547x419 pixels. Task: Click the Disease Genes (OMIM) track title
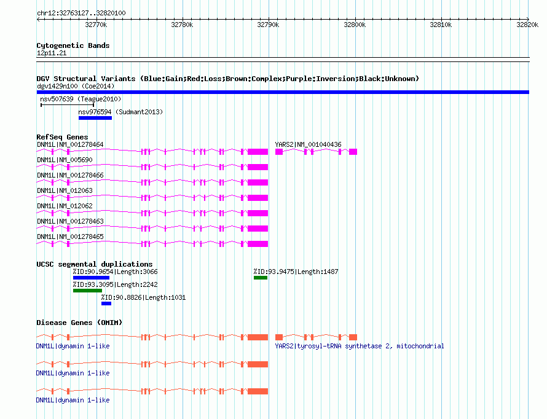click(79, 323)
